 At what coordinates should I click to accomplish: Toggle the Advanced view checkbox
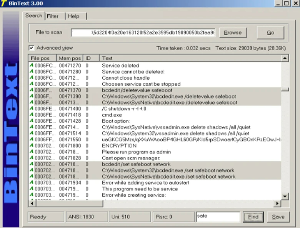(32, 48)
